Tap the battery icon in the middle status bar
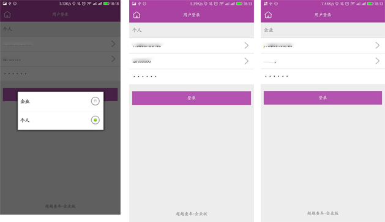The width and height of the screenshot is (385, 222). click(x=239, y=4)
